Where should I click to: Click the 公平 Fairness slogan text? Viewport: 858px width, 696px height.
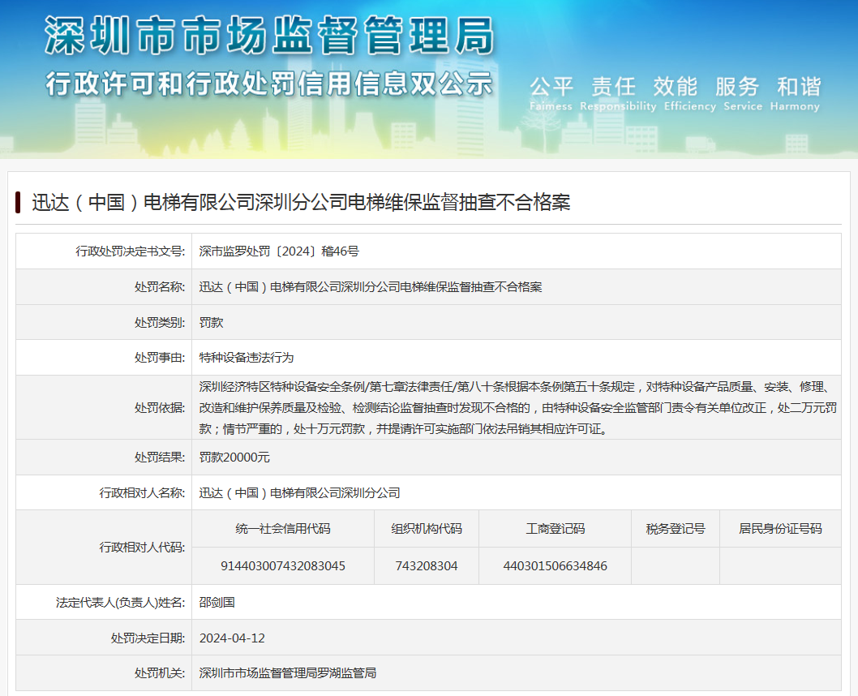[x=551, y=94]
